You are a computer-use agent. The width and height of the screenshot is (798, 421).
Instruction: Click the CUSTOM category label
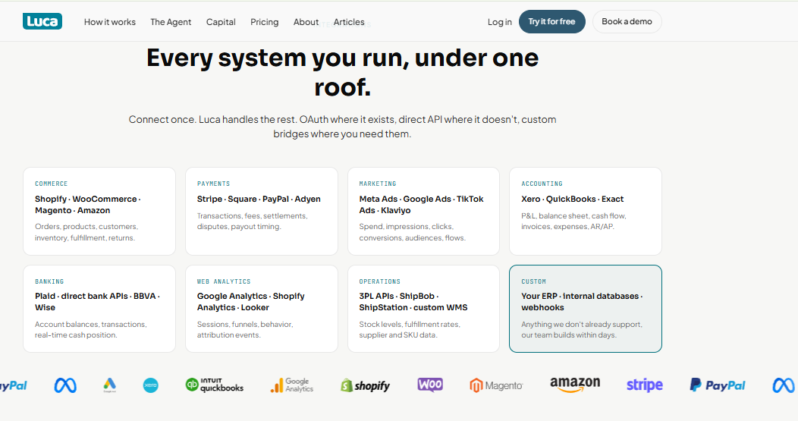[533, 281]
